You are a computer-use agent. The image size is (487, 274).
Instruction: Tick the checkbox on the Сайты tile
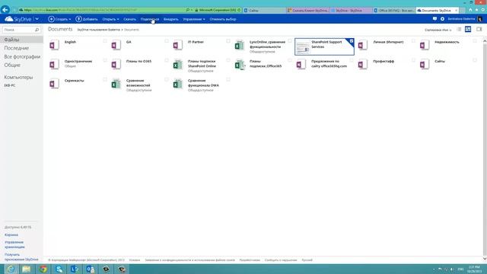(x=475, y=60)
